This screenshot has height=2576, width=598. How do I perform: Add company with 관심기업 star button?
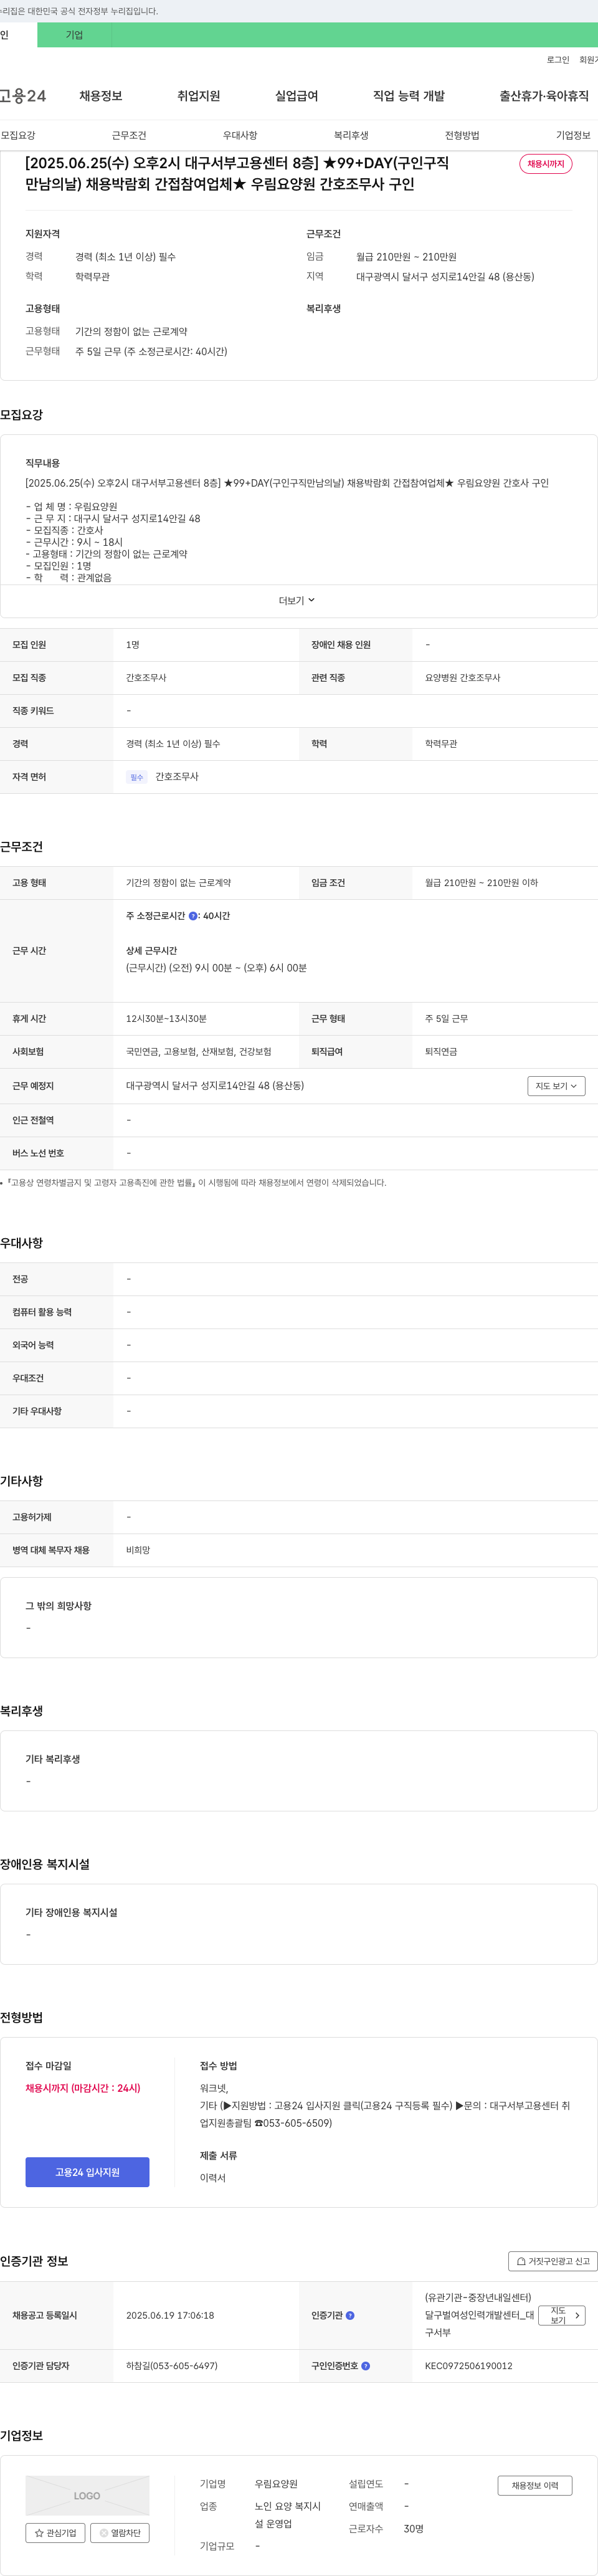(55, 2533)
